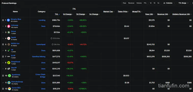Expand the Spark row

pyautogui.click(x=3, y=38)
